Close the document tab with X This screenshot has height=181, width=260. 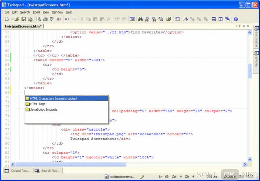[x=248, y=26]
